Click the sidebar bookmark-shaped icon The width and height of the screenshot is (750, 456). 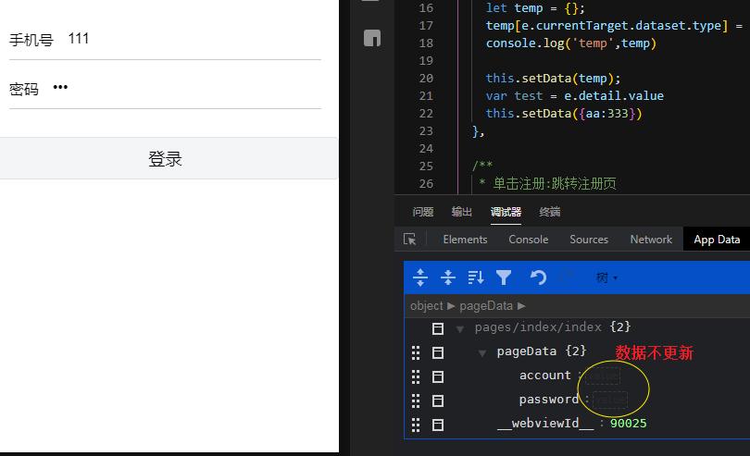point(372,38)
